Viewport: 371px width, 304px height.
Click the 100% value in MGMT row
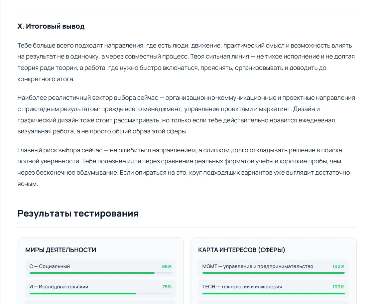(x=338, y=266)
